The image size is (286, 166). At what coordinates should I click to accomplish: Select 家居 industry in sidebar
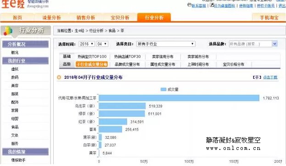[x=15, y=110]
